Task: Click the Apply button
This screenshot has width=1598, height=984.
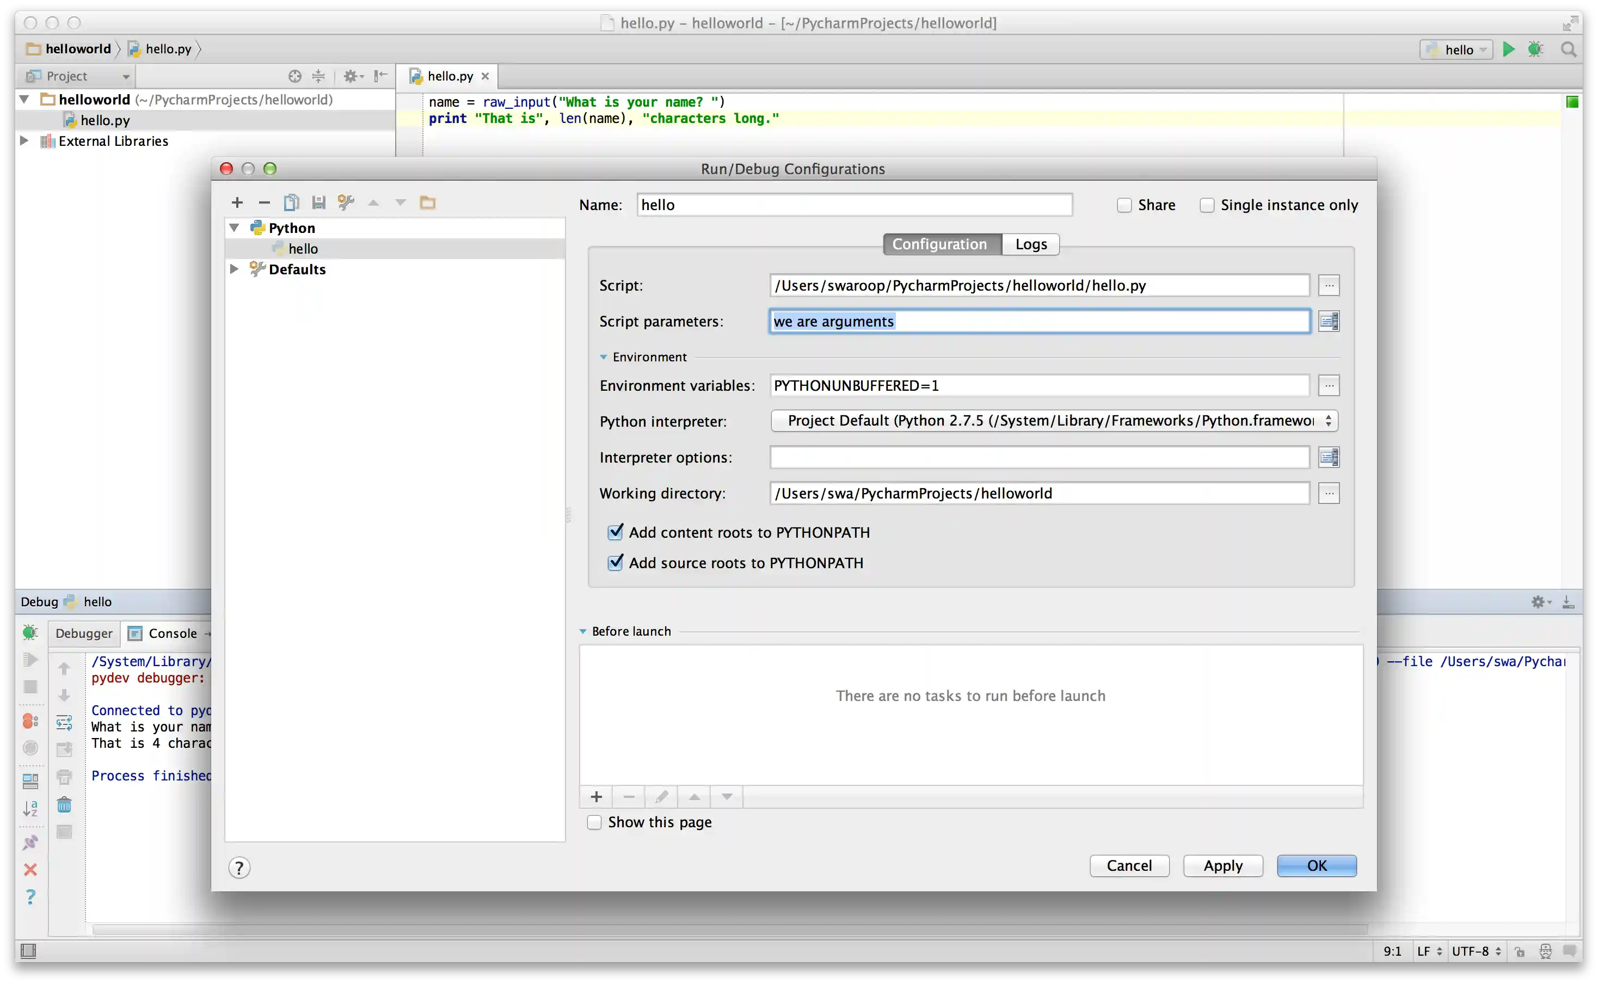Action: pyautogui.click(x=1222, y=865)
